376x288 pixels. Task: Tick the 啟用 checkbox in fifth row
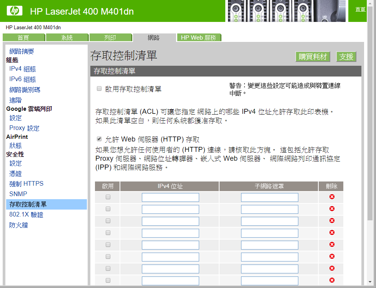pyautogui.click(x=108, y=245)
